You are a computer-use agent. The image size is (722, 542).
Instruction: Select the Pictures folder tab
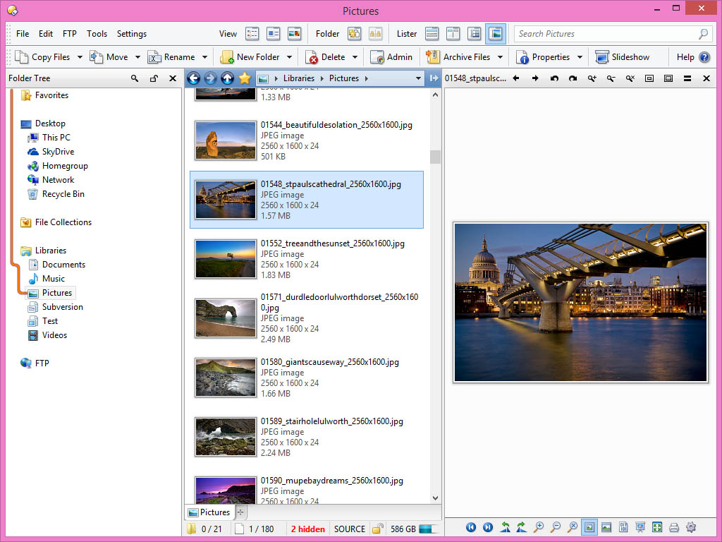tap(209, 512)
